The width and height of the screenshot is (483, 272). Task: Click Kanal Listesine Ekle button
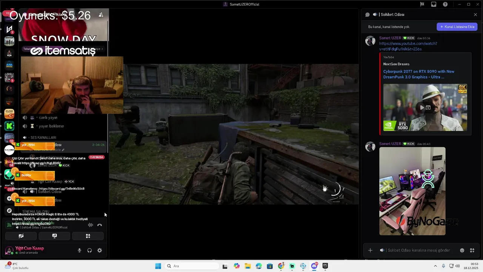tap(457, 27)
